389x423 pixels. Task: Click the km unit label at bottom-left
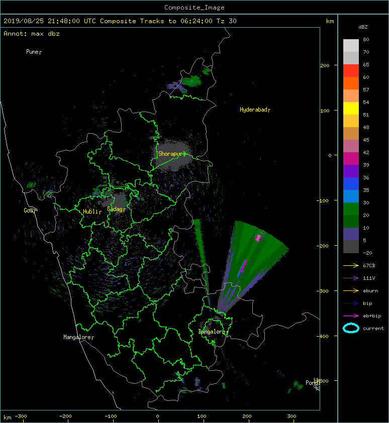[x=8, y=417]
